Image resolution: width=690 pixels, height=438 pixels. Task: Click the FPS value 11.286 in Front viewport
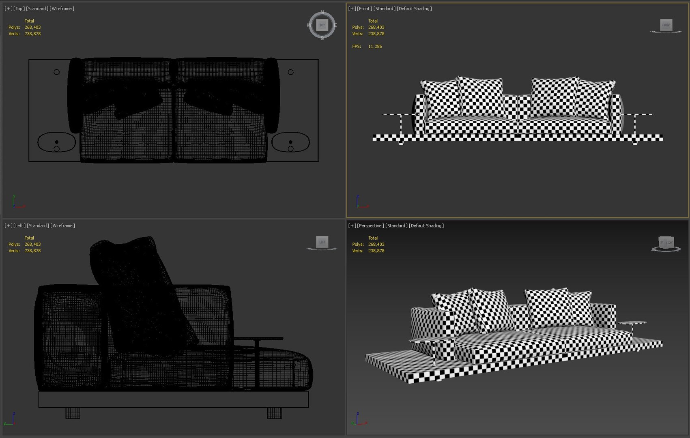pos(375,47)
